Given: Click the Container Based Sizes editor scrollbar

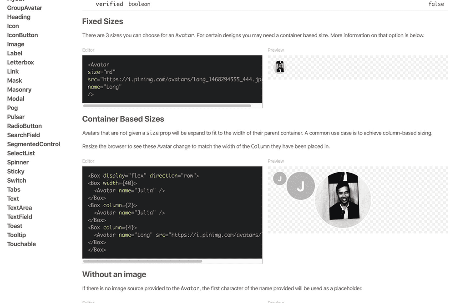Looking at the screenshot, I should point(142,261).
